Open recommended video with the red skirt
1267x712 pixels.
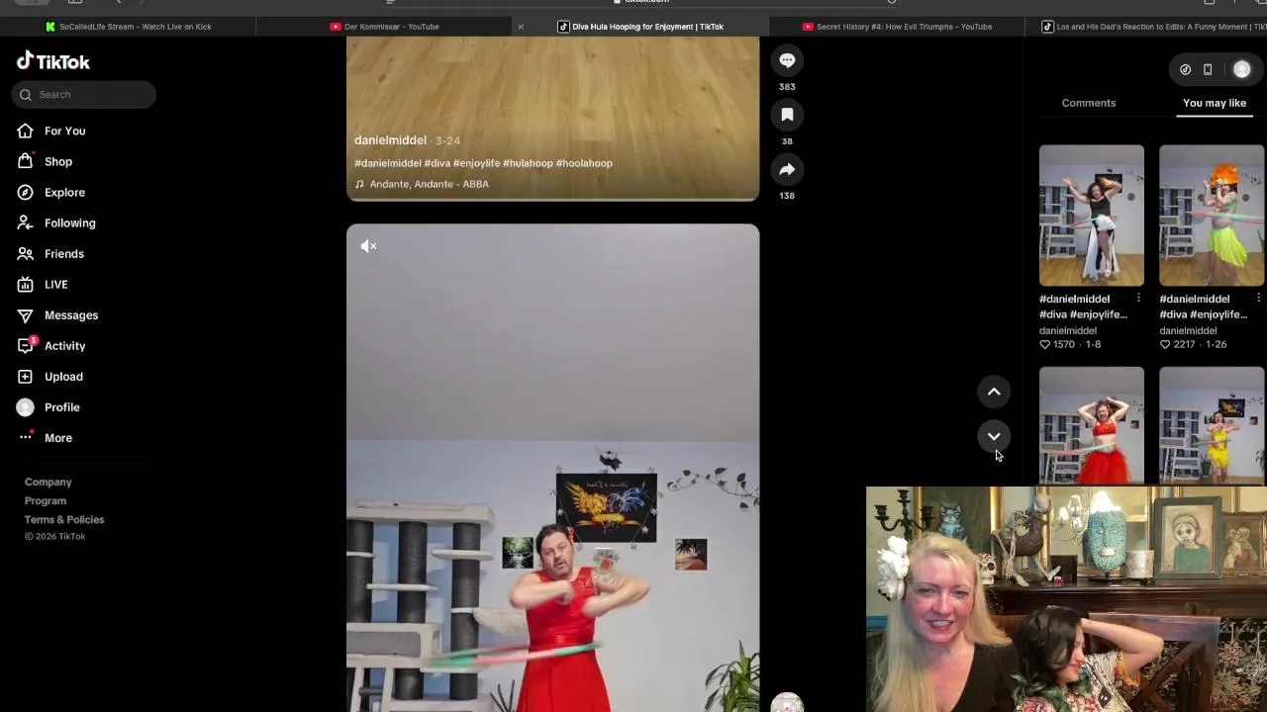click(1091, 425)
